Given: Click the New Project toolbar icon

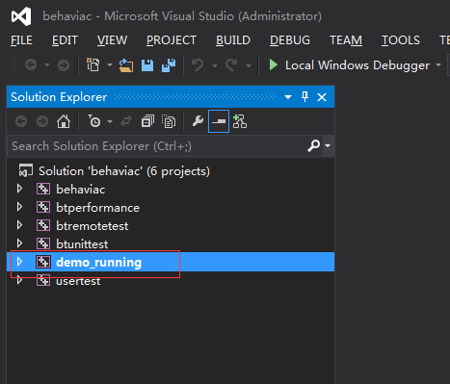Looking at the screenshot, I should point(93,64).
